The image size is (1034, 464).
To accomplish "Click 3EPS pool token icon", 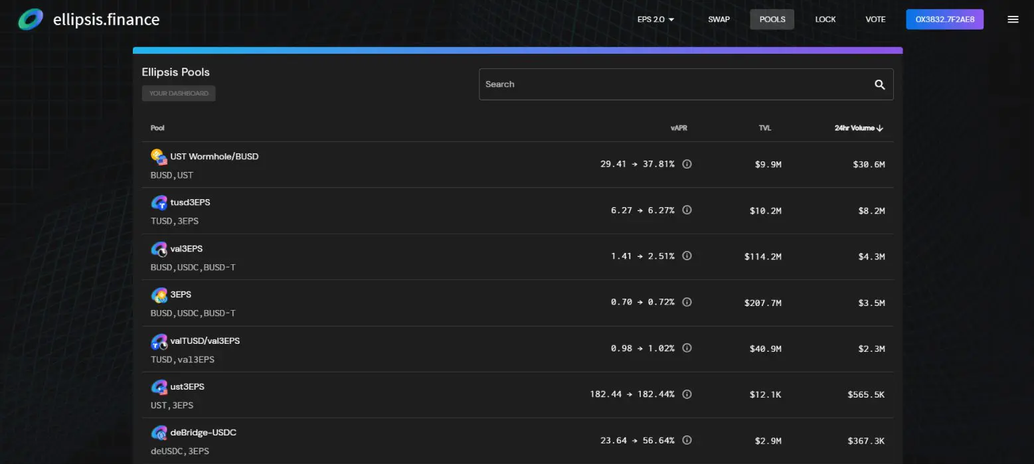I will (159, 295).
